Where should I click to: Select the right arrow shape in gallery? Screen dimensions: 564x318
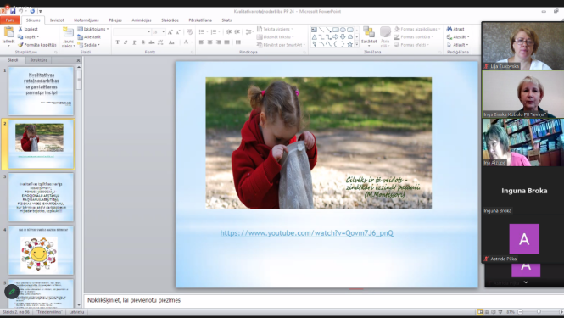(x=336, y=36)
